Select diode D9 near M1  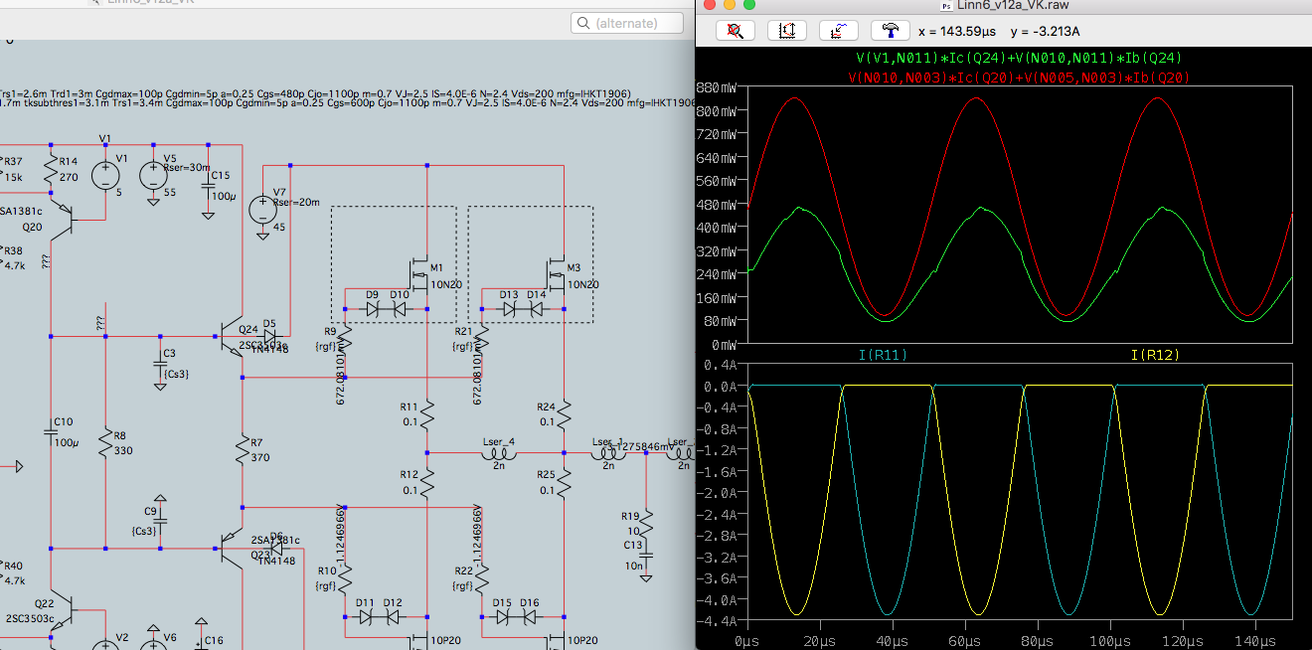[374, 308]
